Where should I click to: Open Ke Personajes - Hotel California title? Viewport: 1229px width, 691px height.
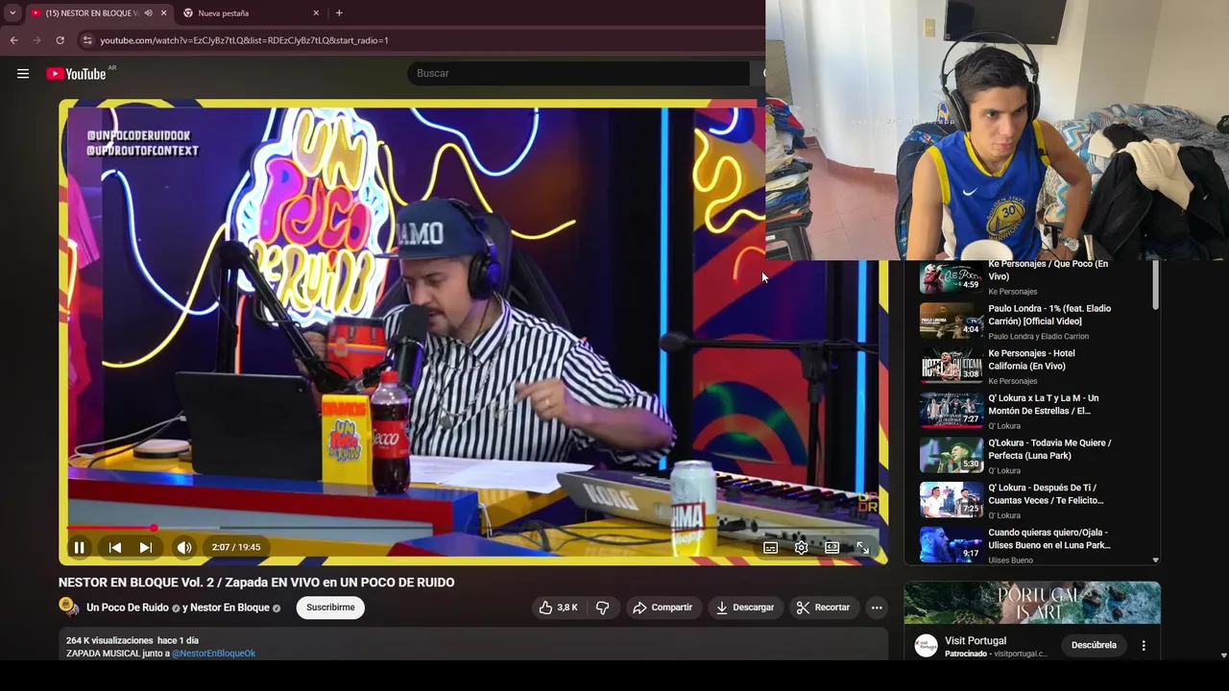(x=1032, y=360)
